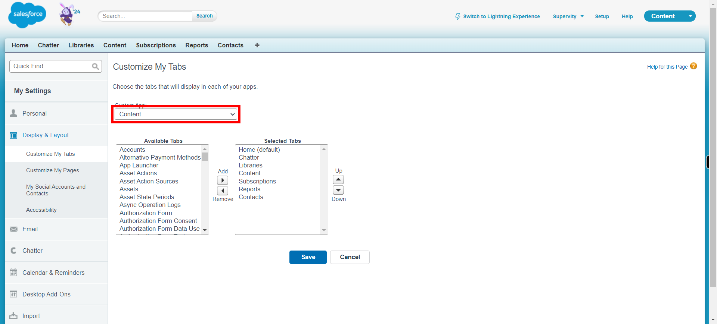Click the Save button
The width and height of the screenshot is (717, 324).
(x=308, y=257)
